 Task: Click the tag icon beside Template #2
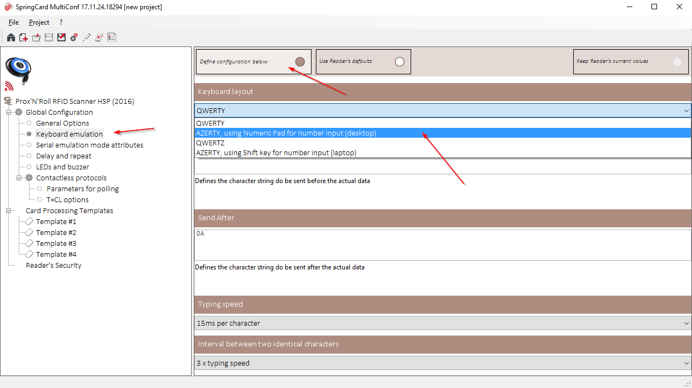click(x=30, y=232)
